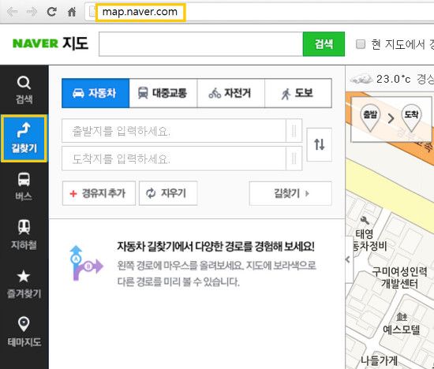This screenshot has width=434, height=369.
Task: Click 구미여성인력 개발센터 map label
Action: pos(399,278)
